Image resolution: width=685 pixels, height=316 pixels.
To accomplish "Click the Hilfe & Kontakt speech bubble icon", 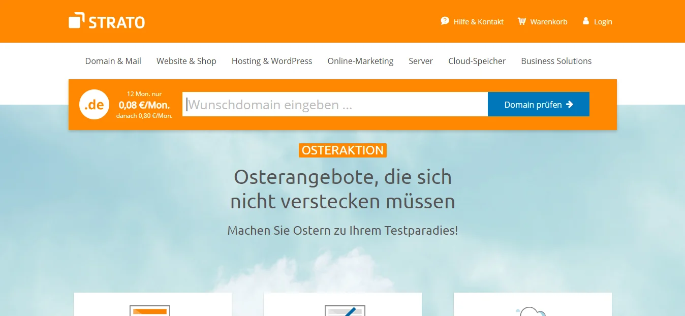I will pyautogui.click(x=445, y=21).
